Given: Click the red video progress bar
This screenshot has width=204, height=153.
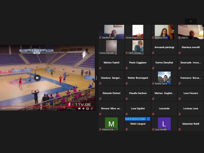Looking at the screenshot, I should click(x=46, y=106).
